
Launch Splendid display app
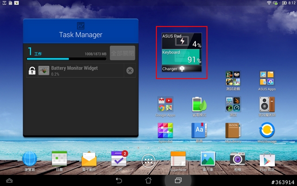click(x=165, y=130)
